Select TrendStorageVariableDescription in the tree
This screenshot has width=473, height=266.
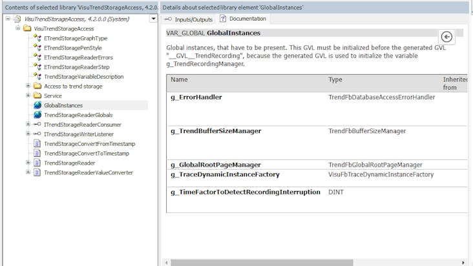[83, 77]
